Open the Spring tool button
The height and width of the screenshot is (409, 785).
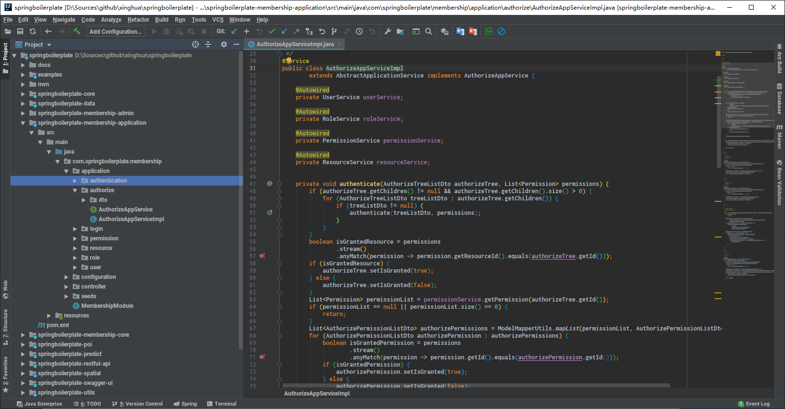click(x=185, y=404)
